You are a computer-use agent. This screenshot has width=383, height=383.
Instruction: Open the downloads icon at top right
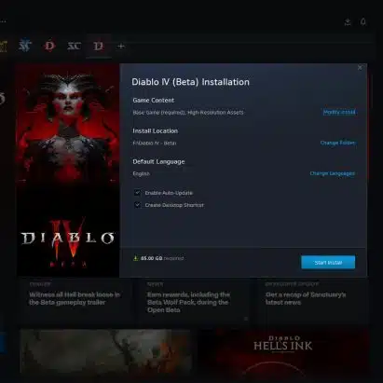pos(348,21)
